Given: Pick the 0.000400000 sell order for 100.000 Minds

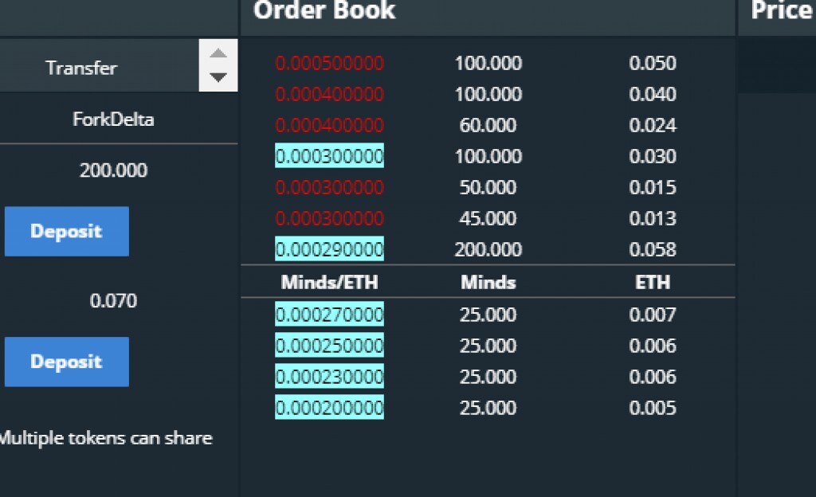Looking at the screenshot, I should tap(329, 94).
